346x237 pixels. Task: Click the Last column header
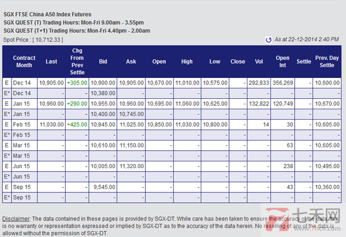(x=51, y=61)
